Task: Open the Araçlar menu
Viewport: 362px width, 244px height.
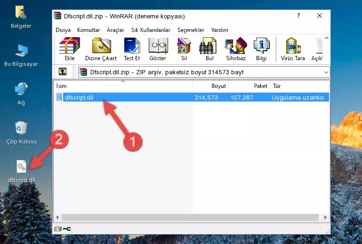Action: point(115,30)
